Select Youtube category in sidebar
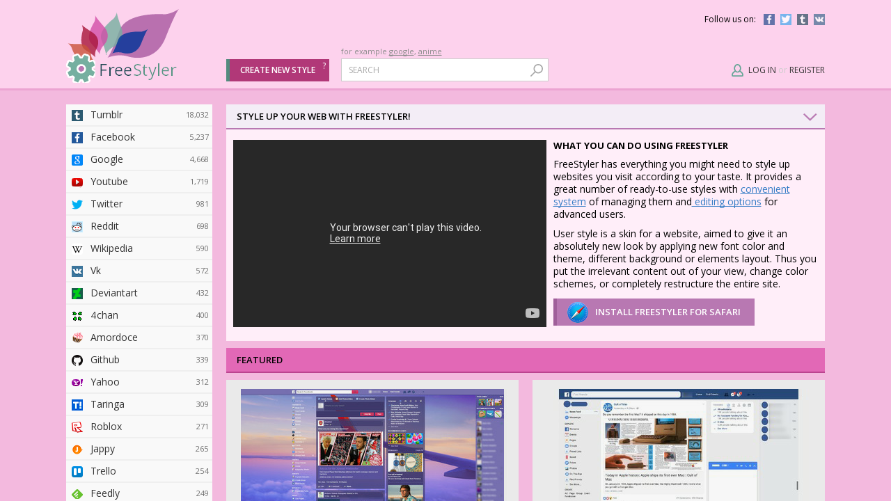The image size is (891, 501). tap(139, 182)
